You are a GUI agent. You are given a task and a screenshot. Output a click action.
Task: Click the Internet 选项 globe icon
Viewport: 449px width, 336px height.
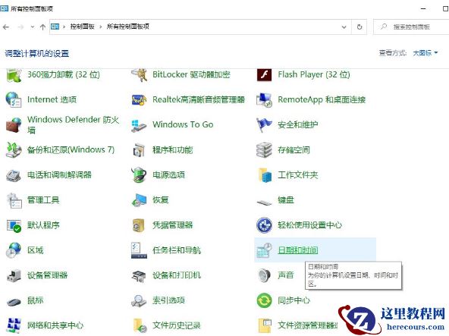click(14, 99)
